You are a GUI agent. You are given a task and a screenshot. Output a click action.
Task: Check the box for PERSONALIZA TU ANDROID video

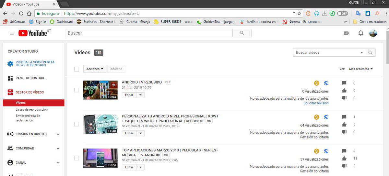tap(77, 124)
